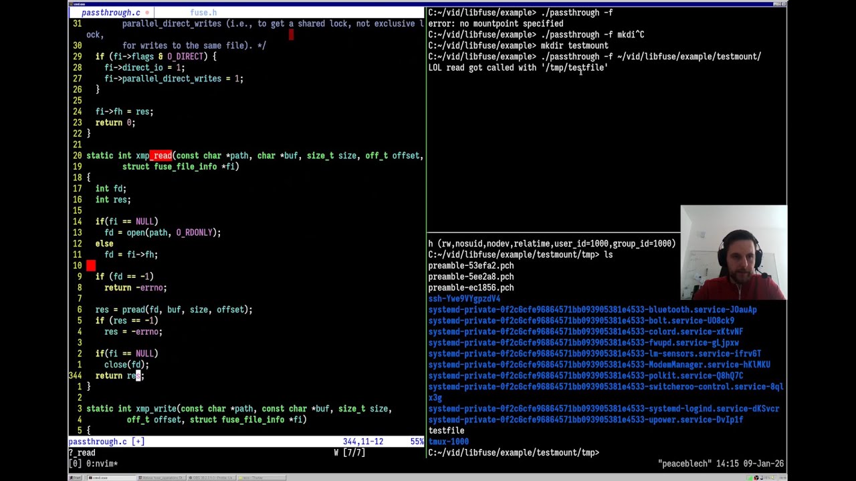Click the systemd-private upower.service entry
The width and height of the screenshot is (856, 481).
pyautogui.click(x=586, y=420)
